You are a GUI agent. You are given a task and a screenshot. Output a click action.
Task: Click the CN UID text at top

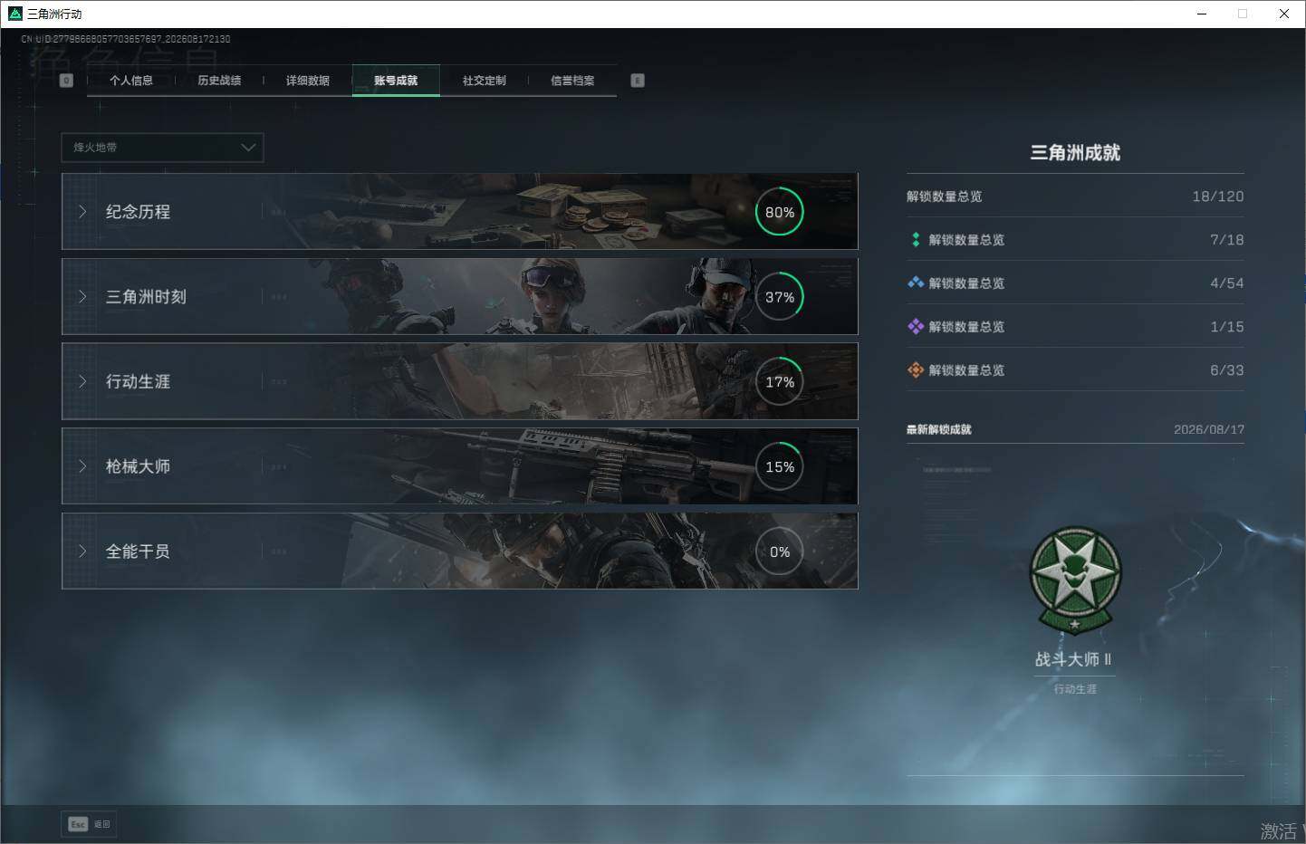pyautogui.click(x=126, y=39)
